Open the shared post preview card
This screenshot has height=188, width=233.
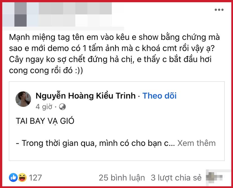117,121
